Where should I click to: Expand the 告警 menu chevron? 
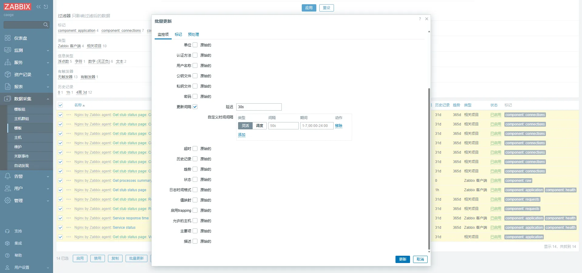48,177
